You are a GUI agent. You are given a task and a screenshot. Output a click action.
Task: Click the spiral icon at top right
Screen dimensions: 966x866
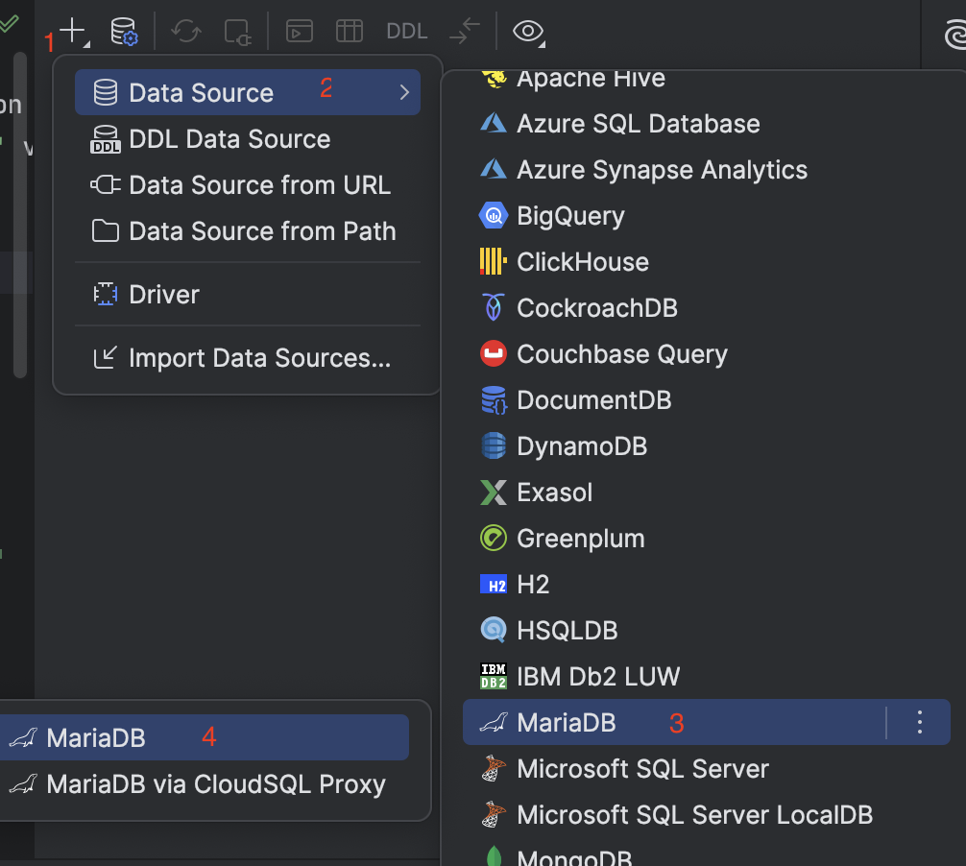click(x=954, y=36)
